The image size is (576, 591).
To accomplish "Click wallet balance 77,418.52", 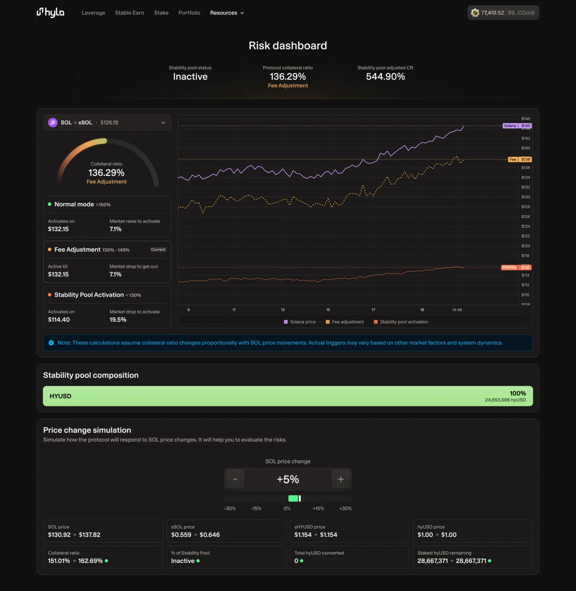I will point(492,13).
